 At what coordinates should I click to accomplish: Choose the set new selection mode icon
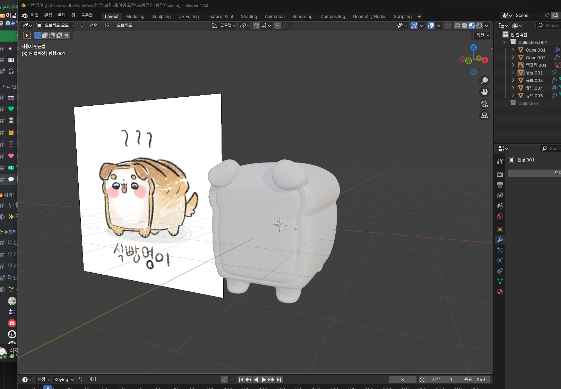37,35
